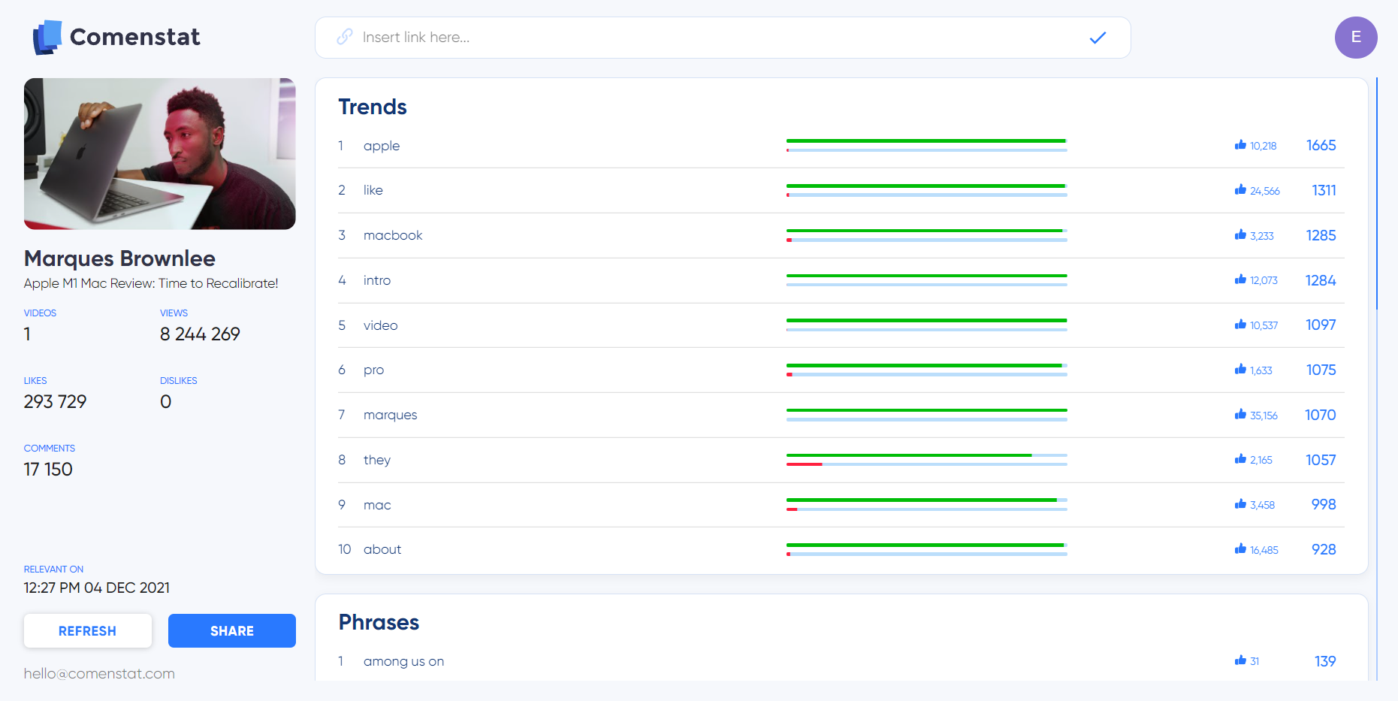Click thumbs-up icon in like row
The width and height of the screenshot is (1398, 701).
point(1240,190)
